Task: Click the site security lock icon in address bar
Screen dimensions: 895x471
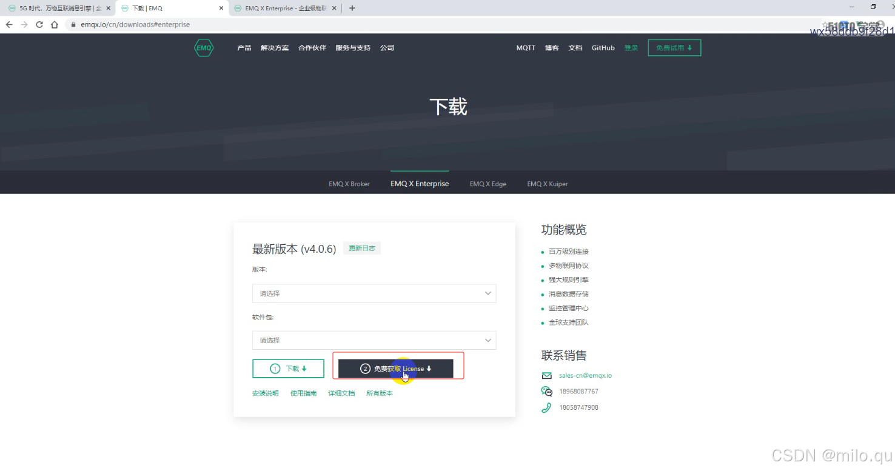Action: point(72,24)
